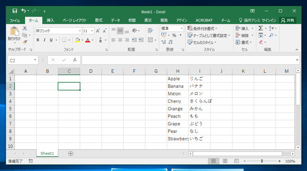The height and width of the screenshot is (171, 307).
Task: Click the Sort and Filter icon
Action: click(271, 28)
